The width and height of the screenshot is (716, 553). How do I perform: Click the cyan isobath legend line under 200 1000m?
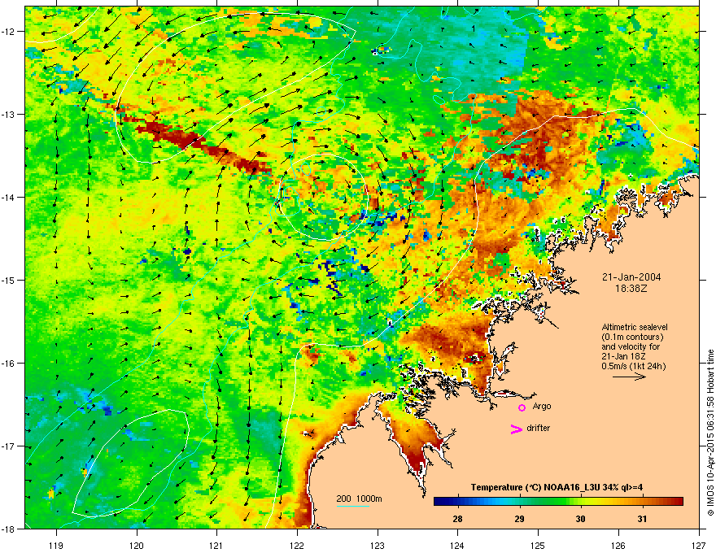click(x=352, y=506)
